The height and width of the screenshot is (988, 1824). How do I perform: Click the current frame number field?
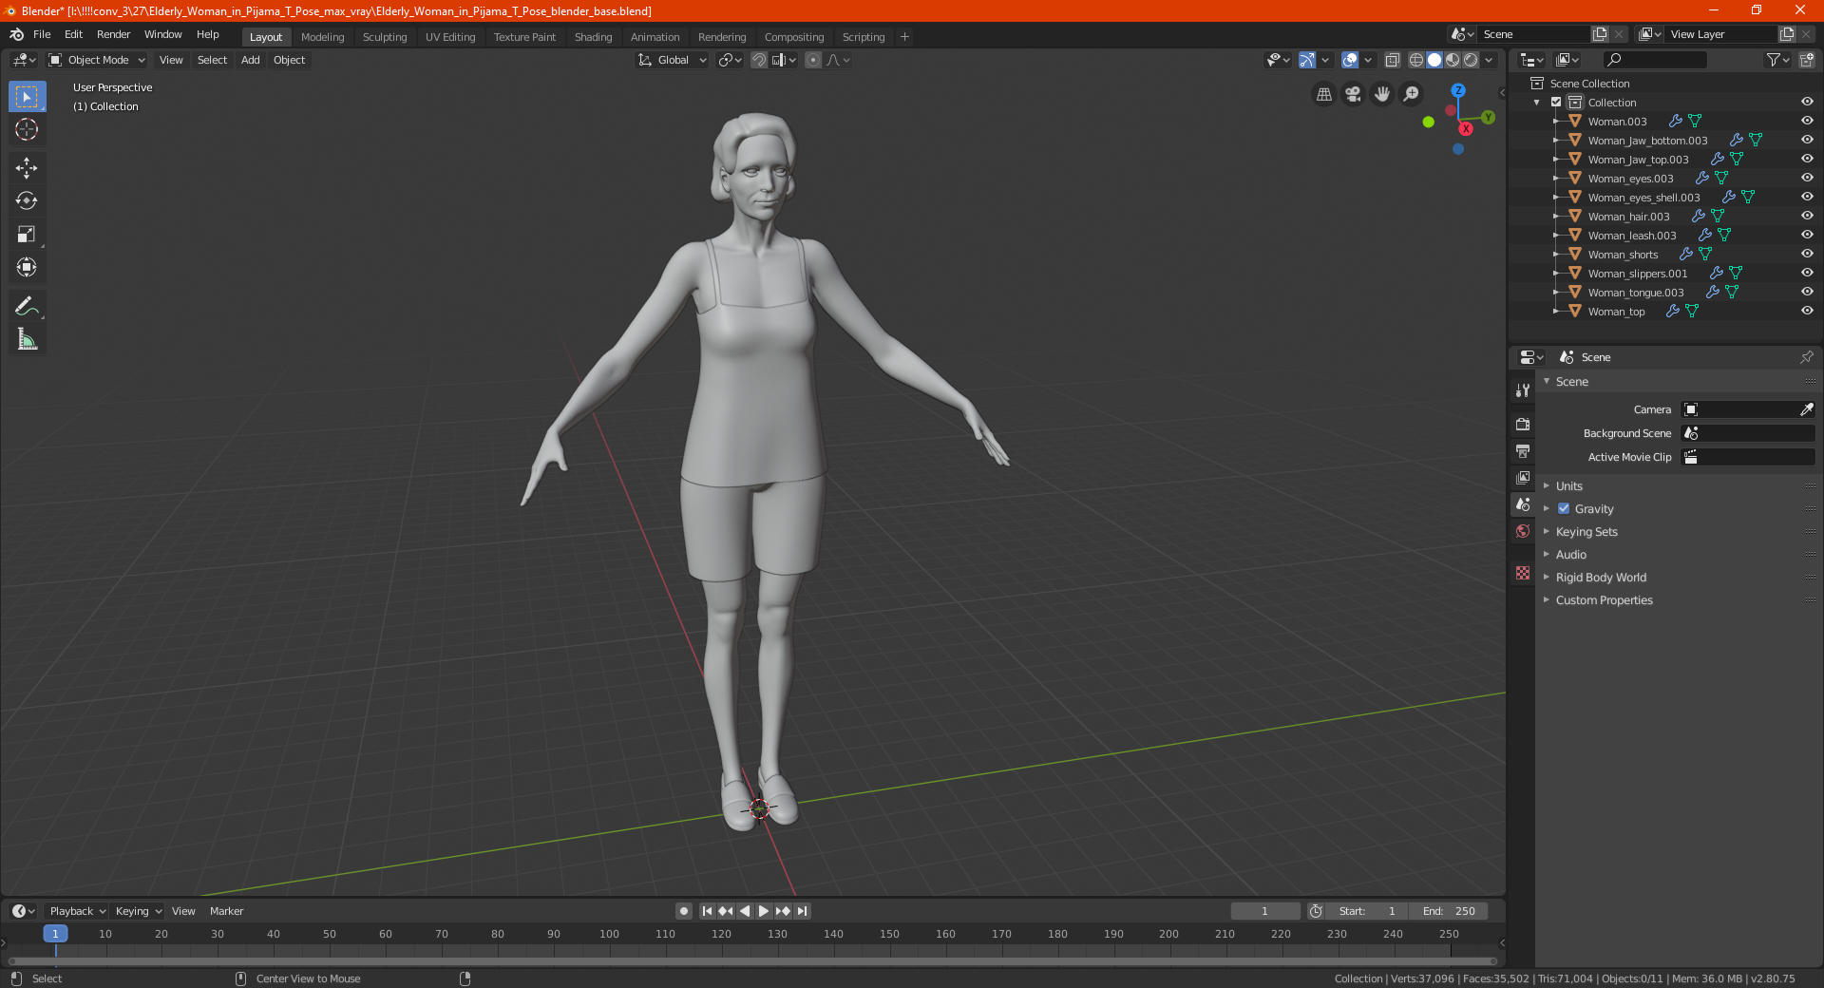click(x=1265, y=911)
